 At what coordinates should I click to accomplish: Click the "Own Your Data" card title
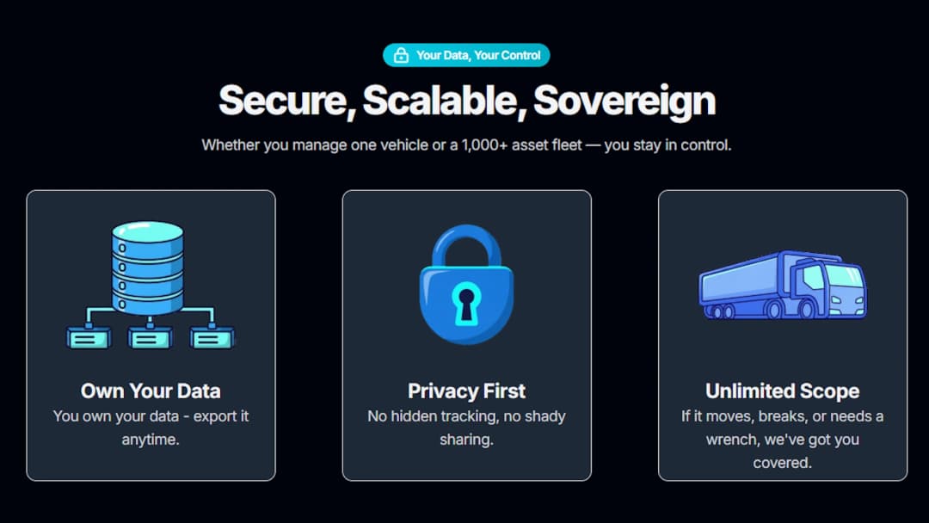tap(151, 391)
